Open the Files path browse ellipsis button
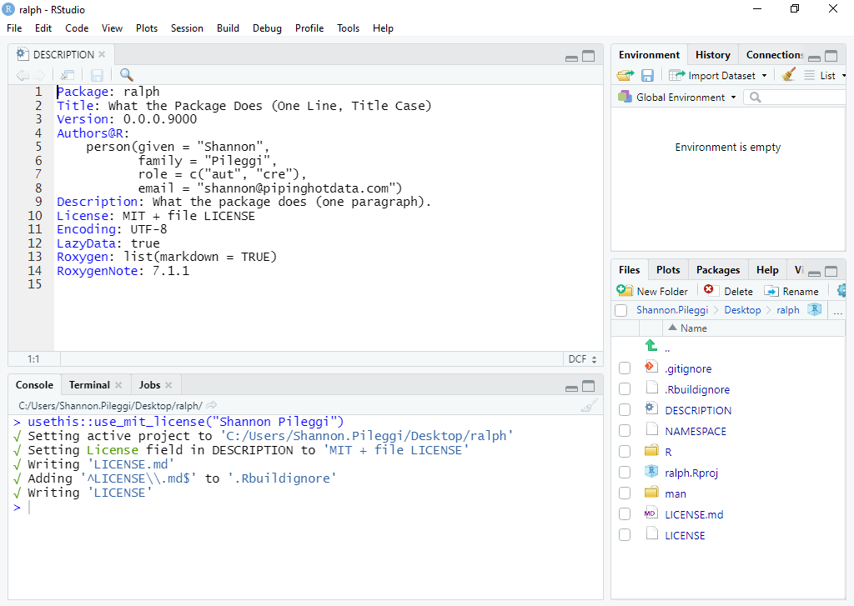The width and height of the screenshot is (854, 606). tap(837, 312)
